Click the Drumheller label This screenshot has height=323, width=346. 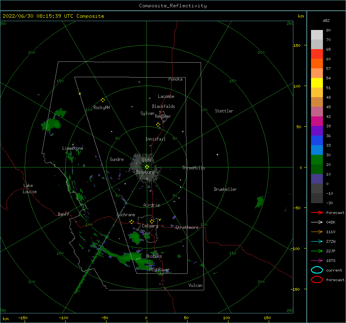(x=225, y=189)
